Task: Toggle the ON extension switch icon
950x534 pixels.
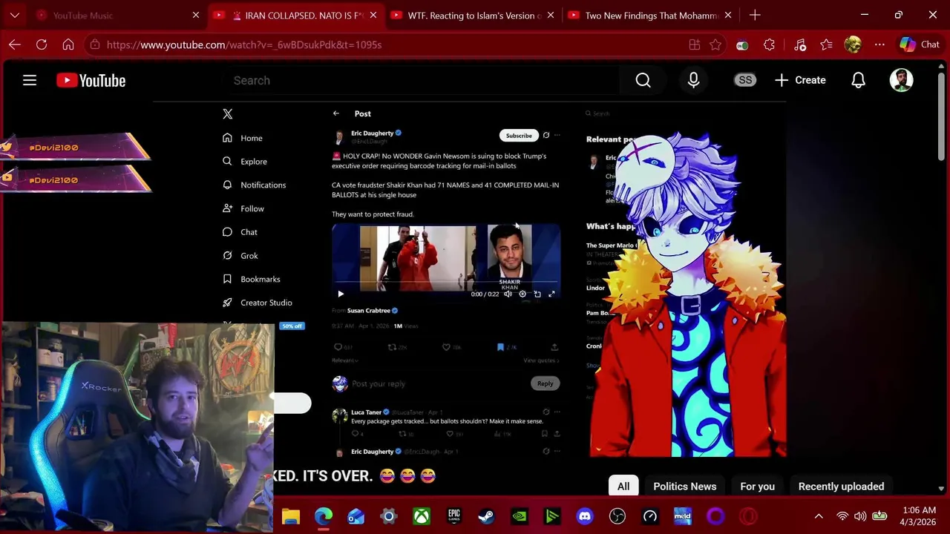Action: (x=742, y=45)
